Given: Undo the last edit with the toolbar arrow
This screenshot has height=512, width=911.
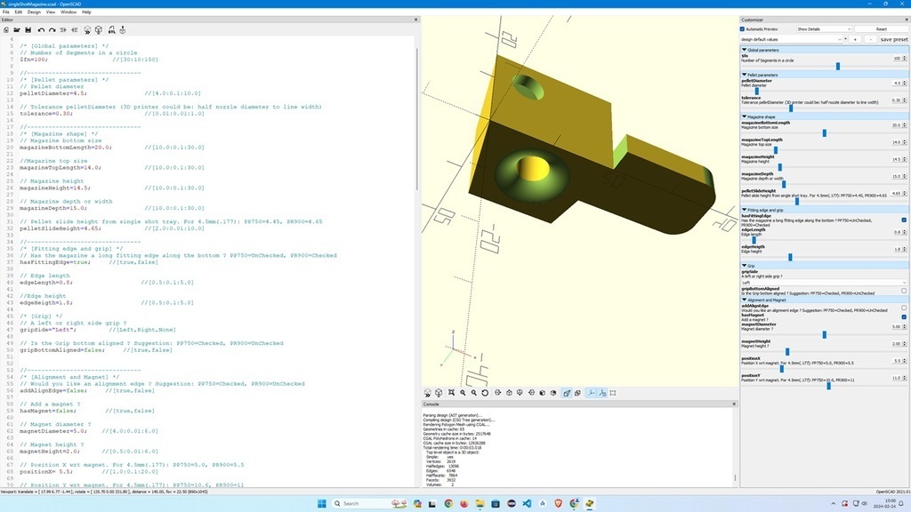Looking at the screenshot, I should coord(41,29).
